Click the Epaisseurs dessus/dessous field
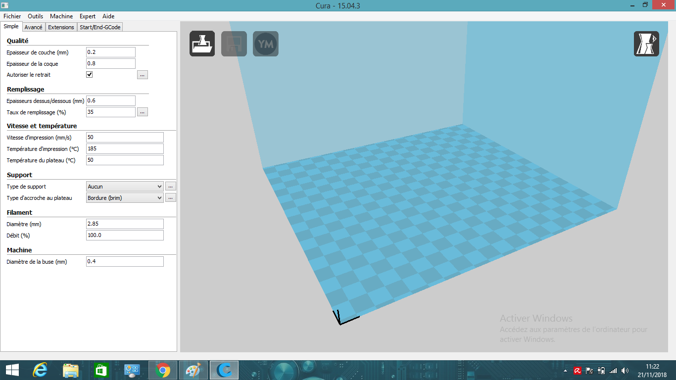The height and width of the screenshot is (380, 676). pos(111,101)
